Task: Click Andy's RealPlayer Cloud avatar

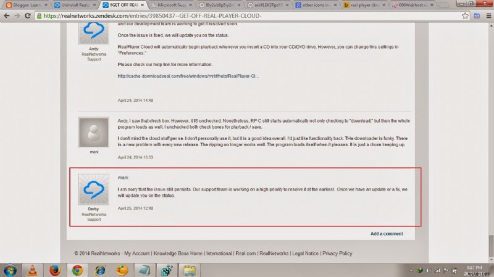Action: click(x=94, y=33)
